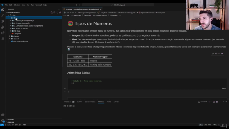Open the Run and Debug view
This screenshot has width=229, height=129.
(3, 27)
